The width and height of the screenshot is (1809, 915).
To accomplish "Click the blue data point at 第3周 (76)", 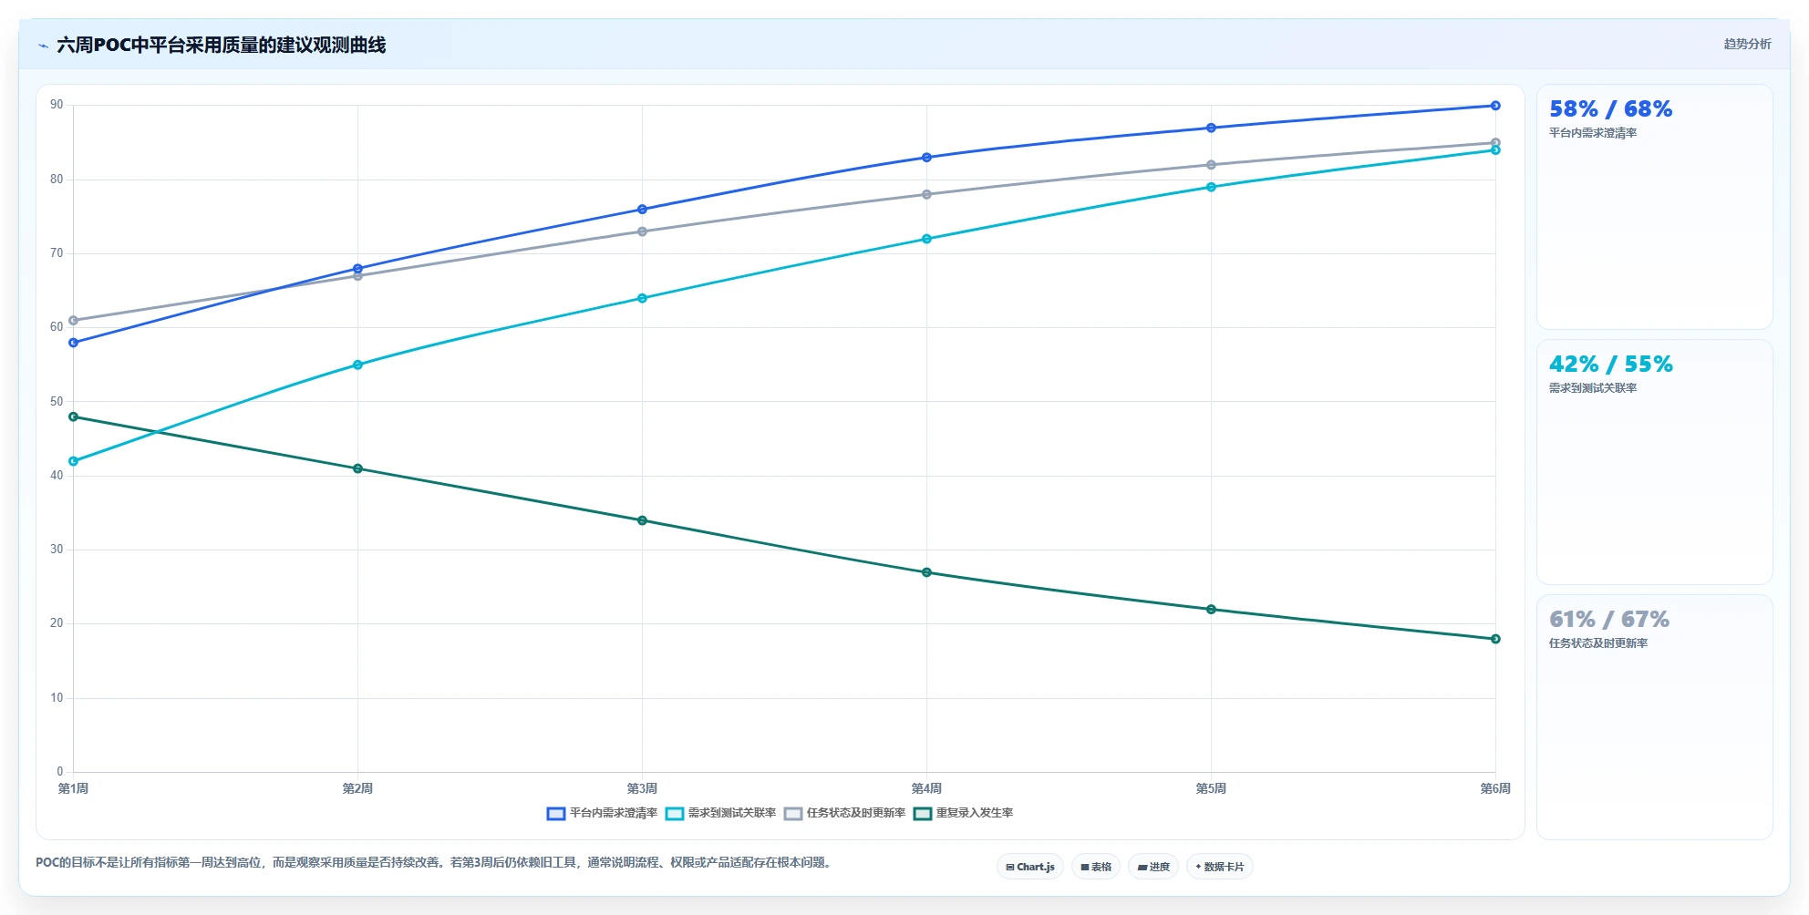I will pyautogui.click(x=642, y=210).
